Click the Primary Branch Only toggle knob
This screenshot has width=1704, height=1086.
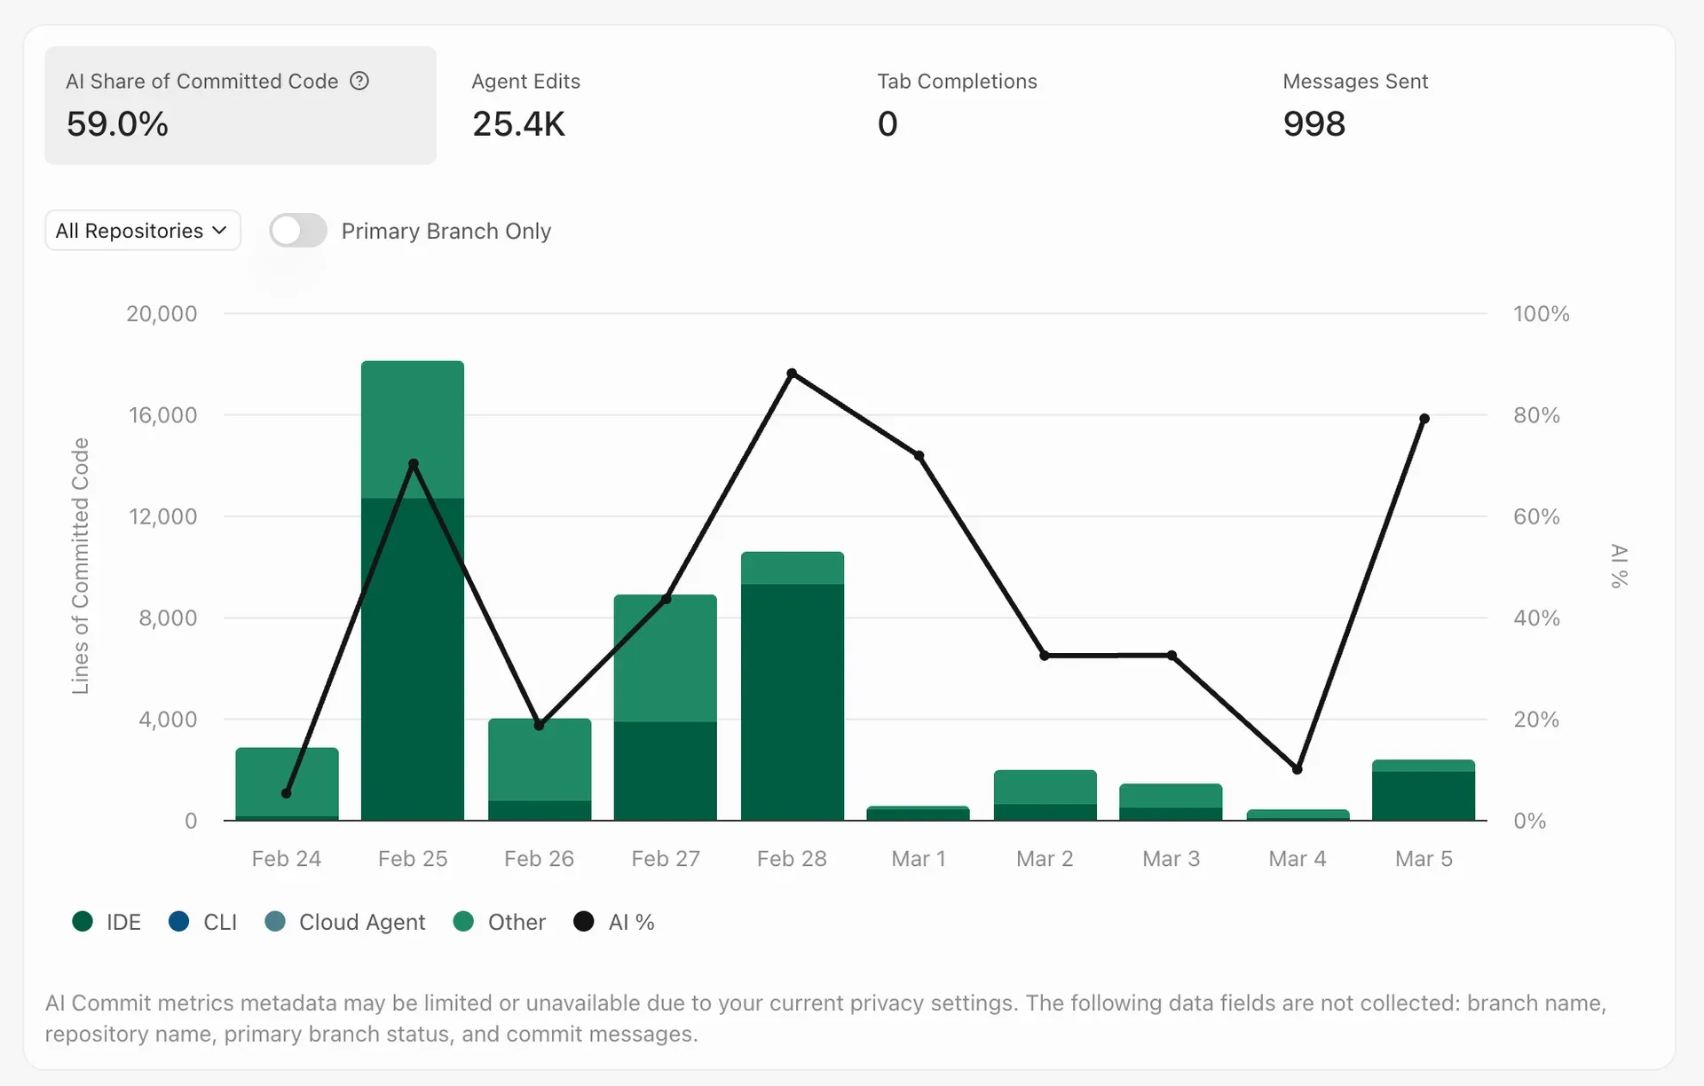(x=285, y=230)
